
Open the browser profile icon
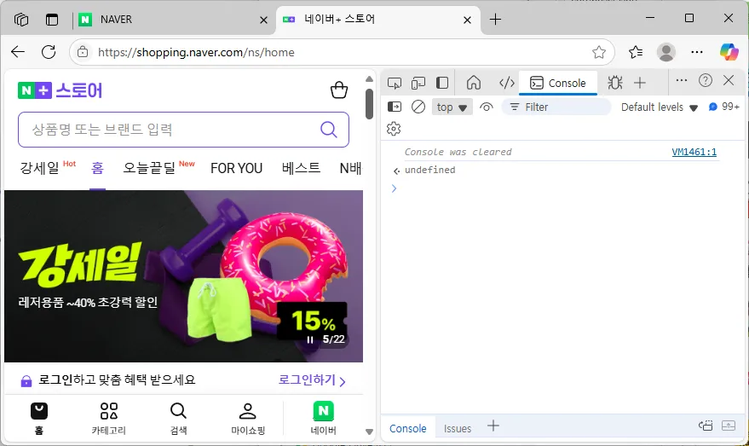[x=665, y=52]
